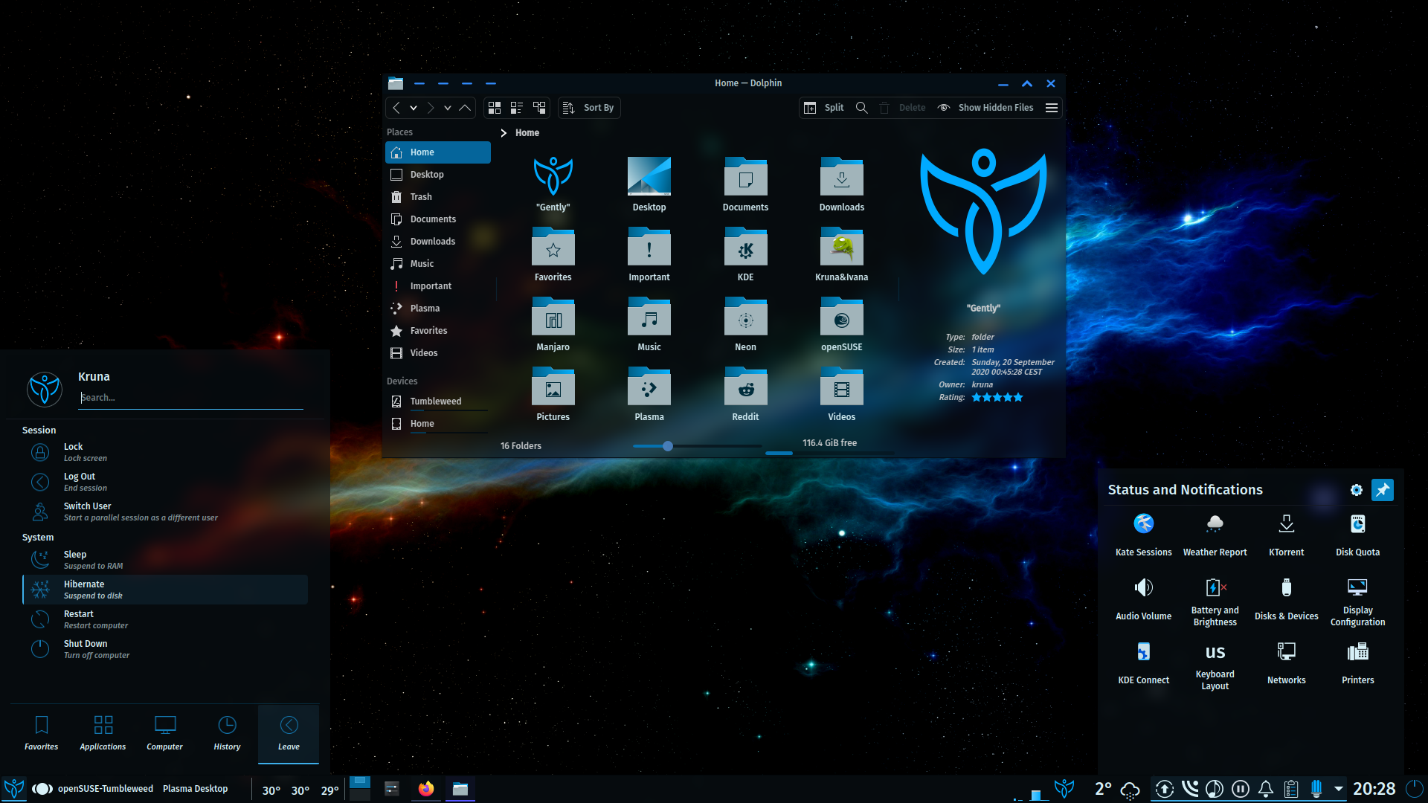This screenshot has width=1428, height=803.
Task: Switch to launcher Applications tab
Action: click(103, 734)
